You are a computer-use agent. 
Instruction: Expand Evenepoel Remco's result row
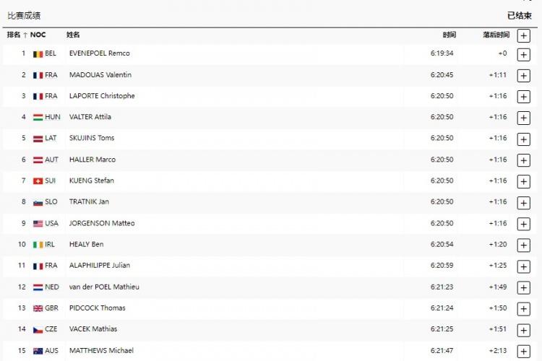coord(523,54)
